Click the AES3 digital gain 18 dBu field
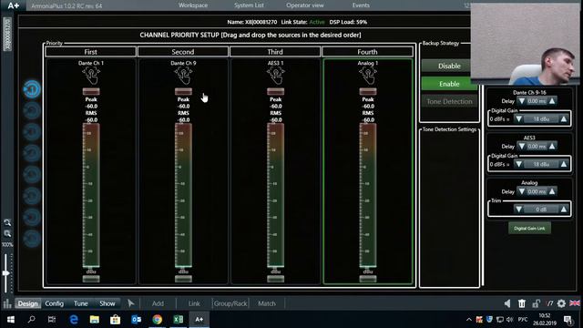 coord(541,164)
